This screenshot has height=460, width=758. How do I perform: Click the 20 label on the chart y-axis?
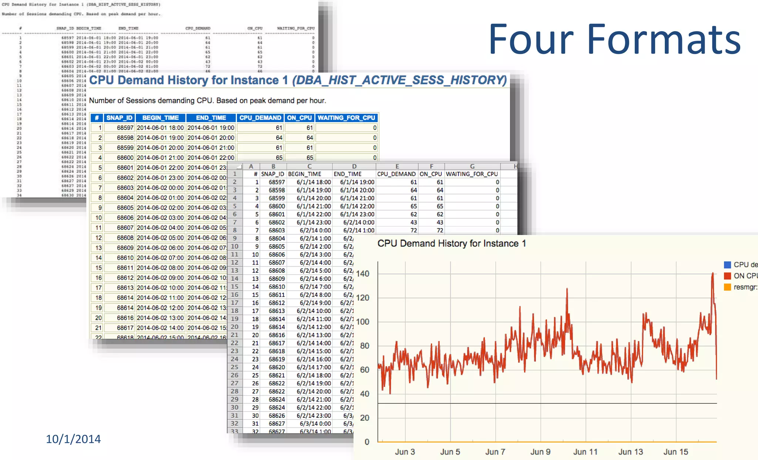[x=365, y=418]
